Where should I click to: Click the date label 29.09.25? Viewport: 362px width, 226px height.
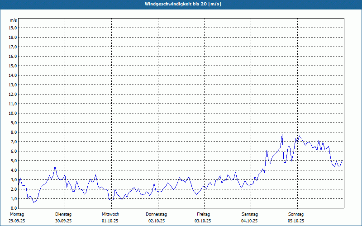coord(17,221)
